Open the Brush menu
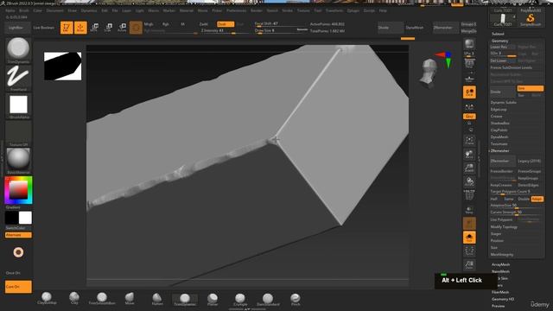This screenshot has width=553, height=311. (x=24, y=10)
